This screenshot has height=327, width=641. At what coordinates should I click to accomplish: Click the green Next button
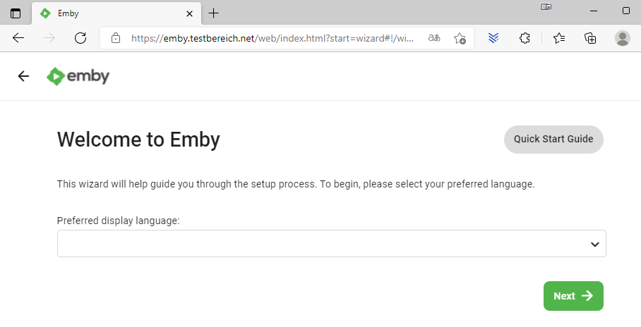pos(573,296)
